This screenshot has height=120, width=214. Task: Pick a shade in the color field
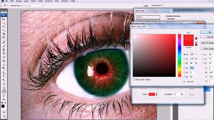(x=154, y=55)
